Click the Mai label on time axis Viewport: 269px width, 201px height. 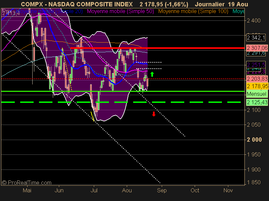(x=27, y=190)
